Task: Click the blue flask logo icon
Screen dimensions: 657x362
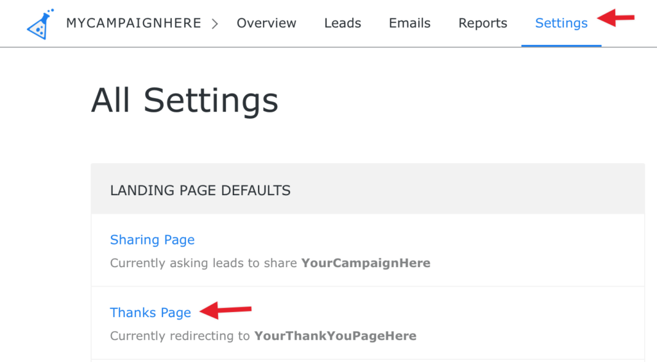Action: pos(40,24)
